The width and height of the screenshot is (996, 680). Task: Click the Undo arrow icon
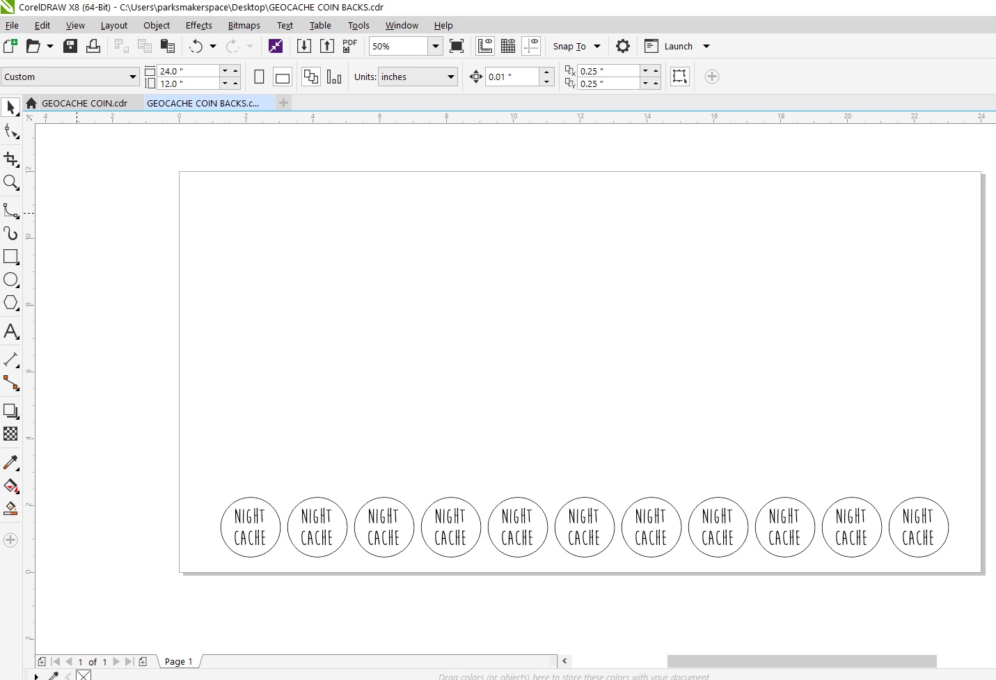click(196, 46)
